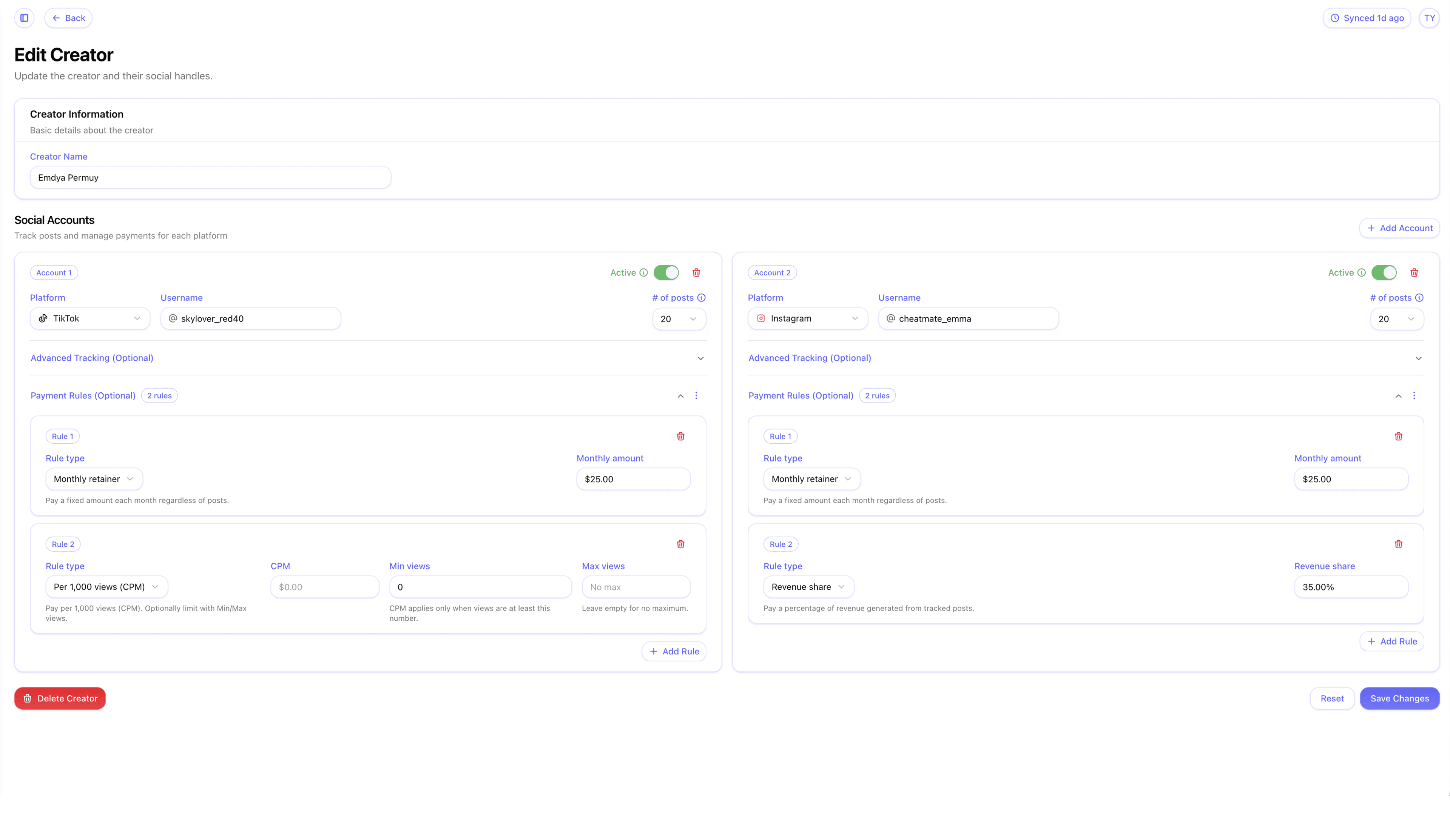This screenshot has height=815, width=1450.
Task: Click the Creator Name input field
Action: point(211,178)
